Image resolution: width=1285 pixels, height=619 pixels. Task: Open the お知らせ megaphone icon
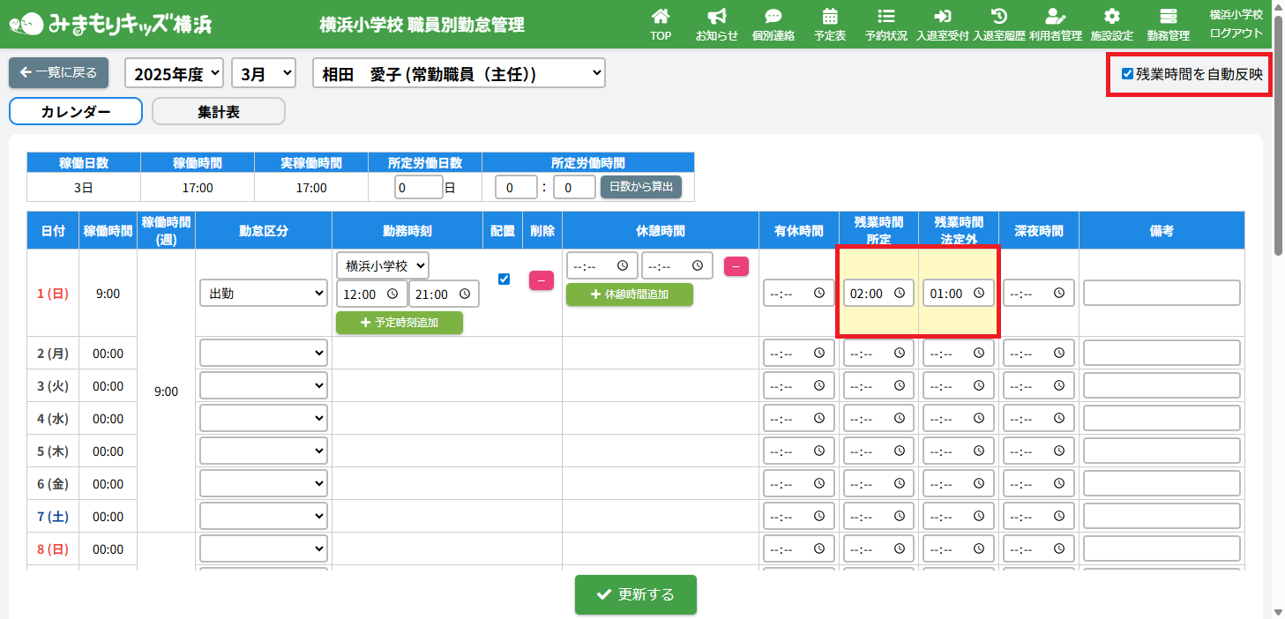coord(716,17)
